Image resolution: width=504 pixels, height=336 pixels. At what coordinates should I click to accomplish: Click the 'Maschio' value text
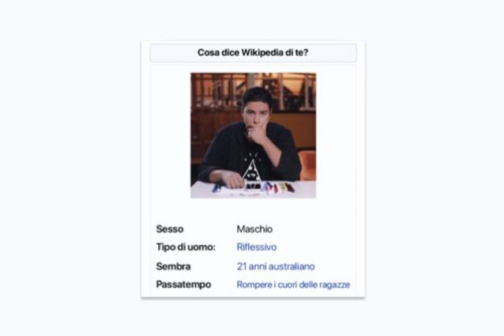[254, 229]
